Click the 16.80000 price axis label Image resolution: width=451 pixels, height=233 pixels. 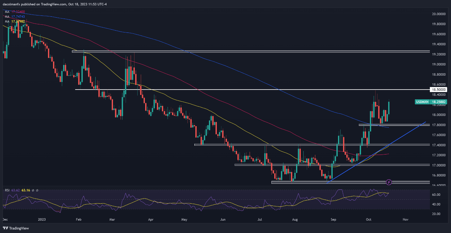(439, 175)
